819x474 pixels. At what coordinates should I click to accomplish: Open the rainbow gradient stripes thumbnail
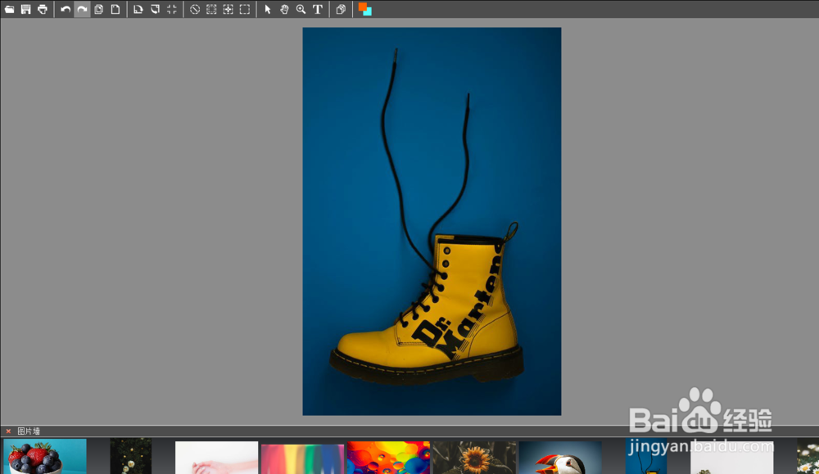tap(302, 459)
